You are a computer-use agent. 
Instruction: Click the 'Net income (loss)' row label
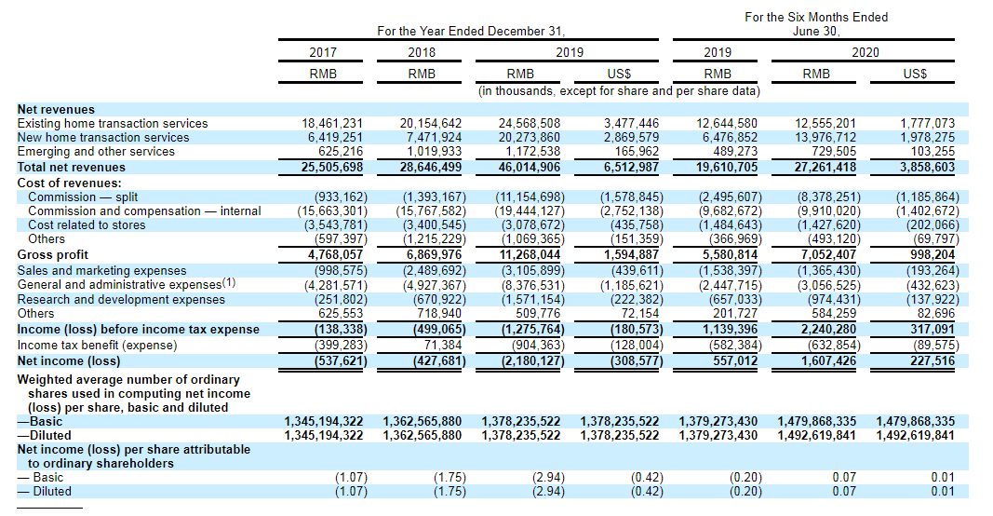[x=68, y=361]
